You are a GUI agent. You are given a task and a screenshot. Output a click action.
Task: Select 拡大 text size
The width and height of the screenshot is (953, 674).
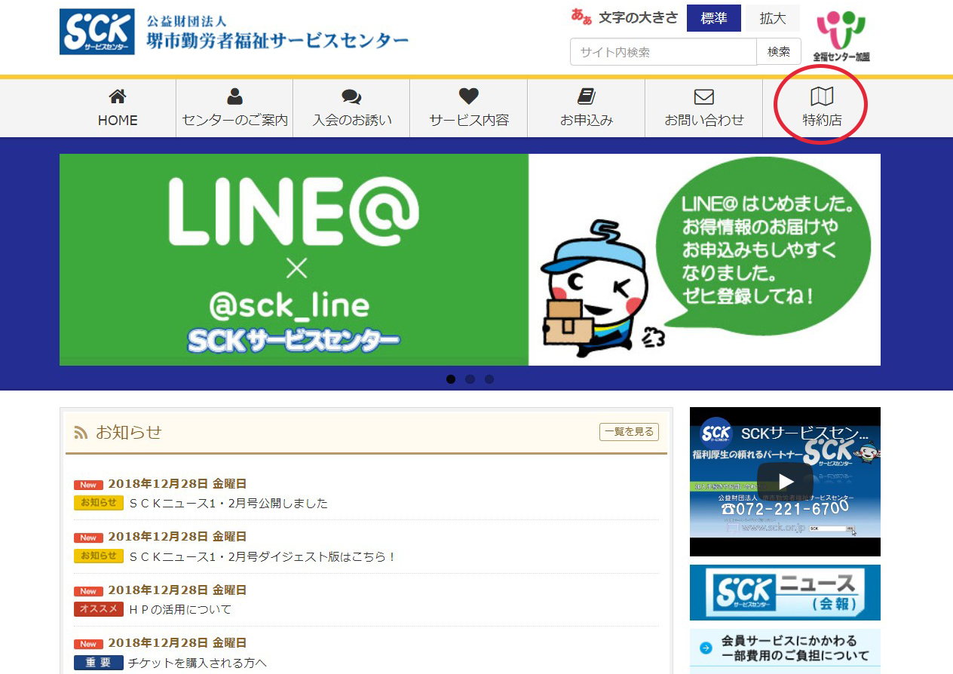pyautogui.click(x=773, y=18)
